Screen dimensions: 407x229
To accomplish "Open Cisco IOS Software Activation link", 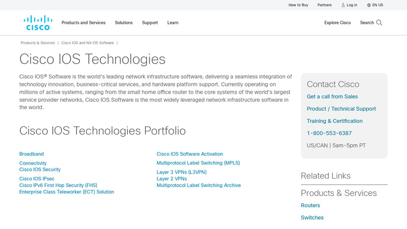I will point(190,154).
